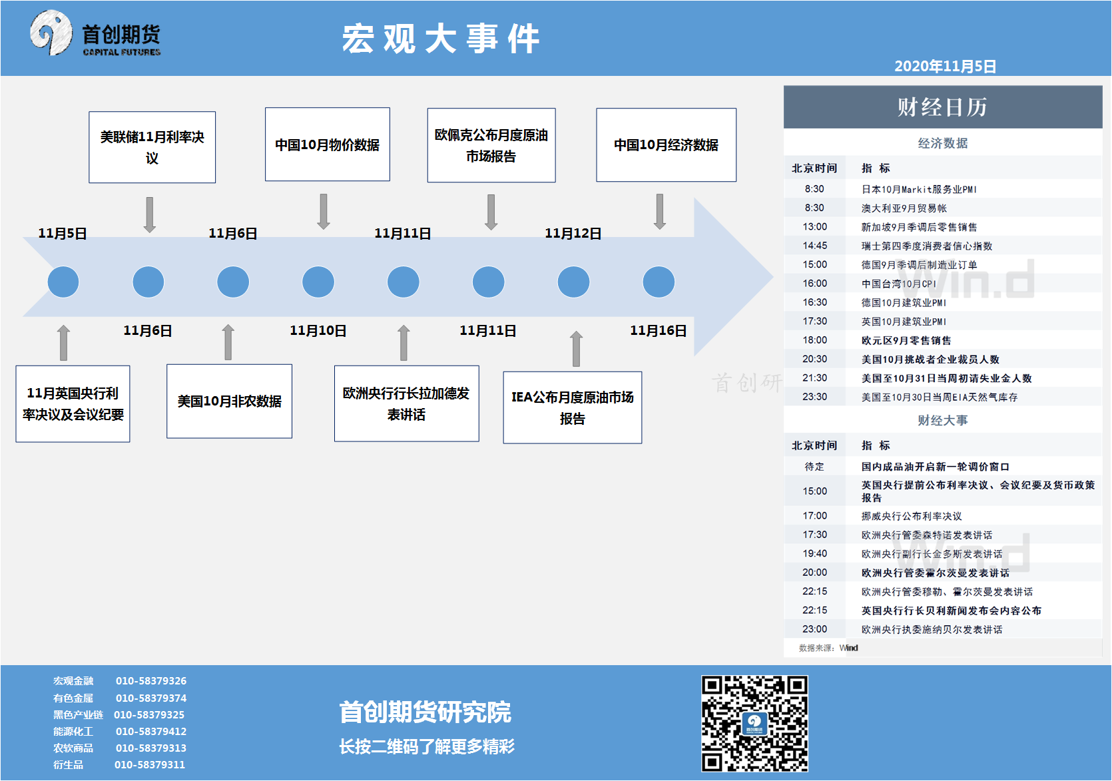Click the down arrow below 中国10月经济数据
This screenshot has height=781, width=1112.
(660, 212)
